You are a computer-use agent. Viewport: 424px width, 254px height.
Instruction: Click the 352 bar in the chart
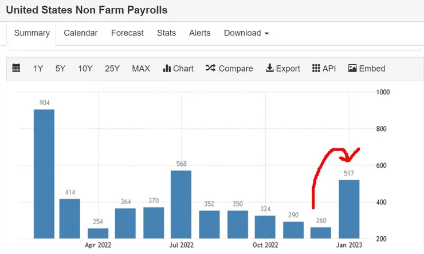pyautogui.click(x=209, y=225)
